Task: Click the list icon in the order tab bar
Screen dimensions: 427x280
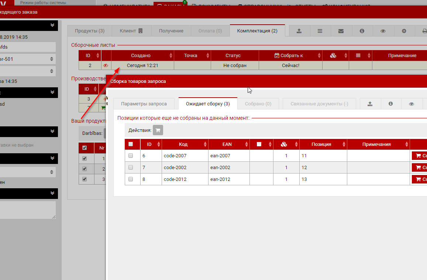Action: 320,31
